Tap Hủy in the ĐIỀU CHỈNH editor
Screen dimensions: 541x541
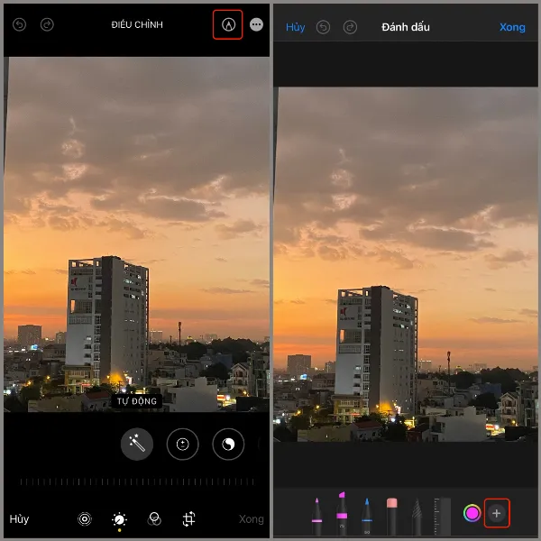click(x=20, y=519)
